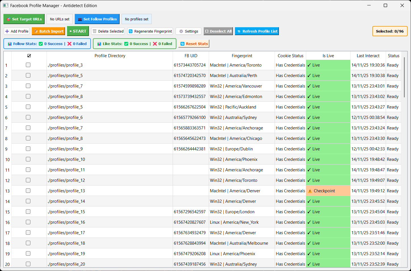Check the box for profile_13 checkpoint row
411x271 pixels.
click(28, 191)
